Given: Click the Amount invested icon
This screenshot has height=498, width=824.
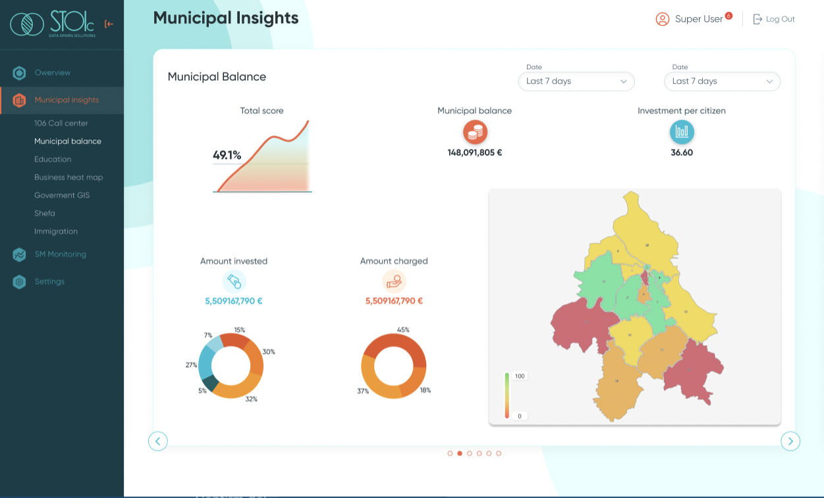Looking at the screenshot, I should (234, 282).
